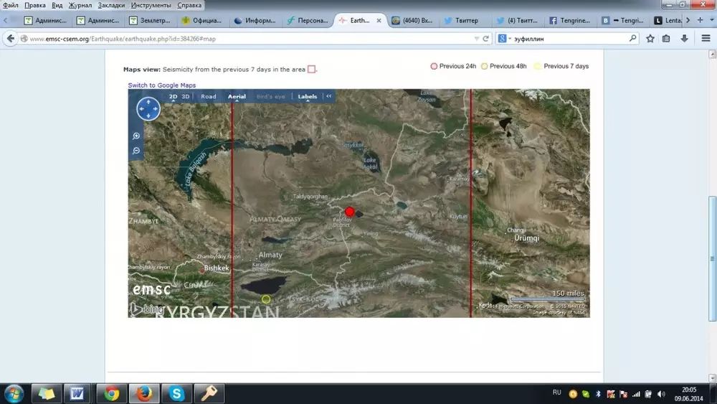Viewport: 717px width, 404px height.
Task: Open URL history dropdown in address bar
Action: click(476, 38)
